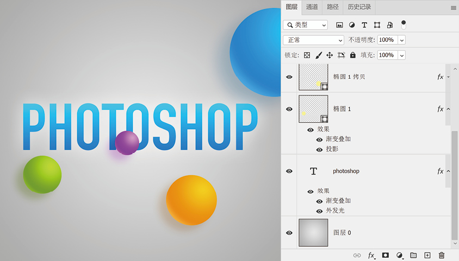Click scrollbar down arrow in layers panel

(455, 243)
